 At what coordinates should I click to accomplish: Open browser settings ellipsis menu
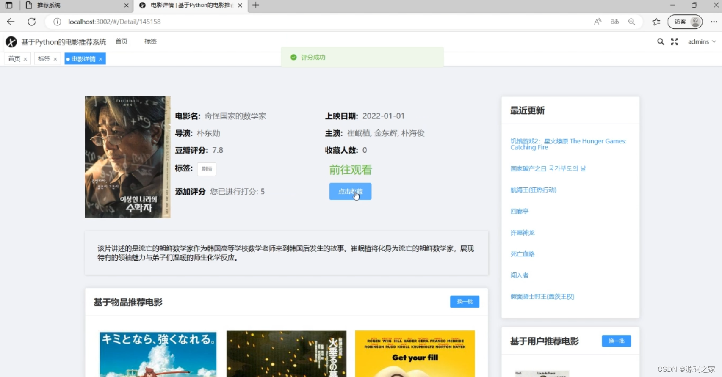click(714, 22)
